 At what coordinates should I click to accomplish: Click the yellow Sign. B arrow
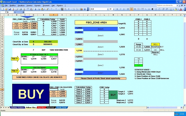[15, 71]
